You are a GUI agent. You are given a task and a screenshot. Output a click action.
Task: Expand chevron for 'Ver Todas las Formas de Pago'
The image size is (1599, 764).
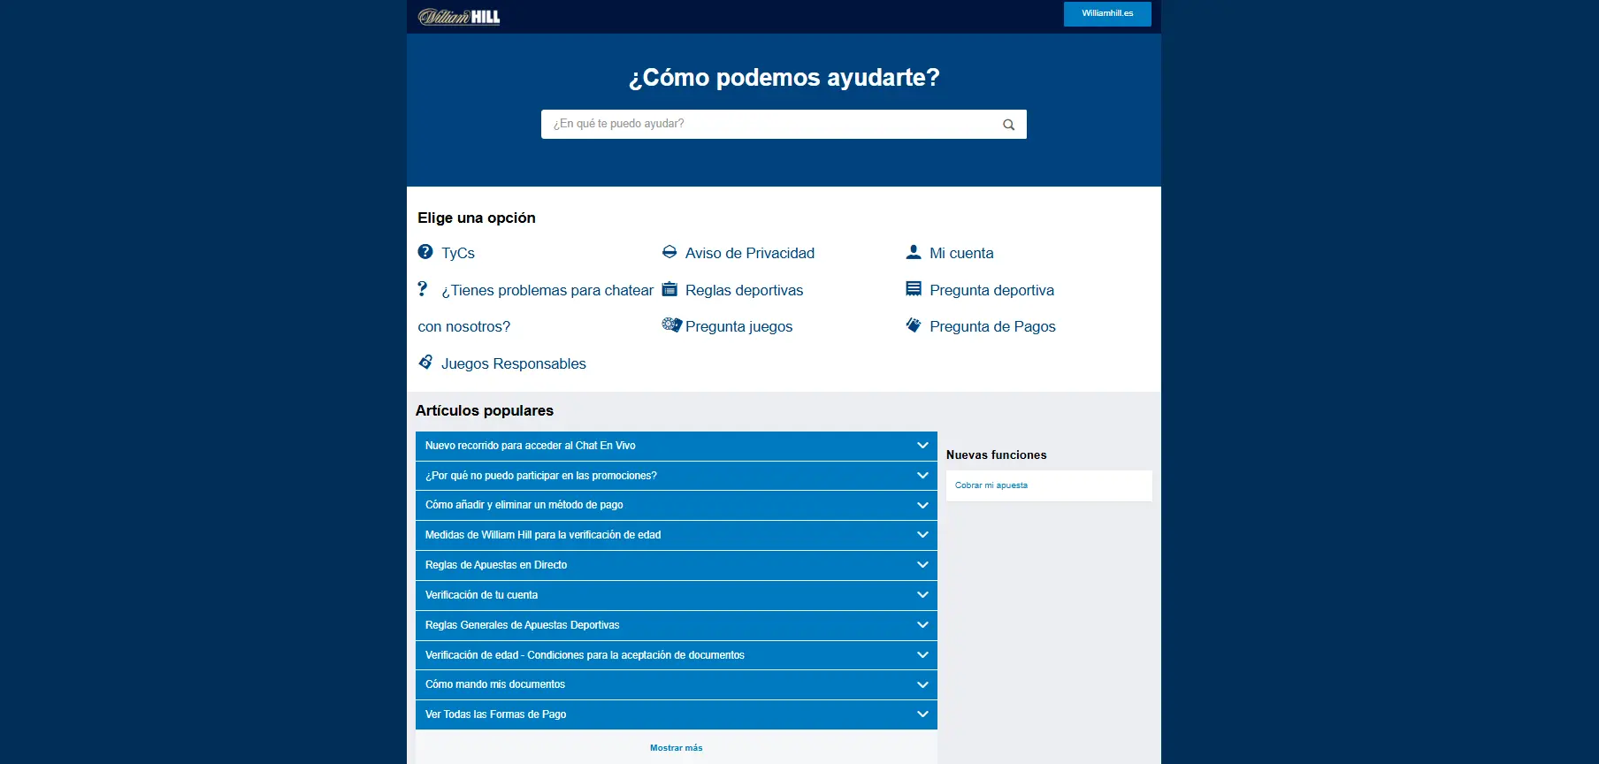point(922,714)
